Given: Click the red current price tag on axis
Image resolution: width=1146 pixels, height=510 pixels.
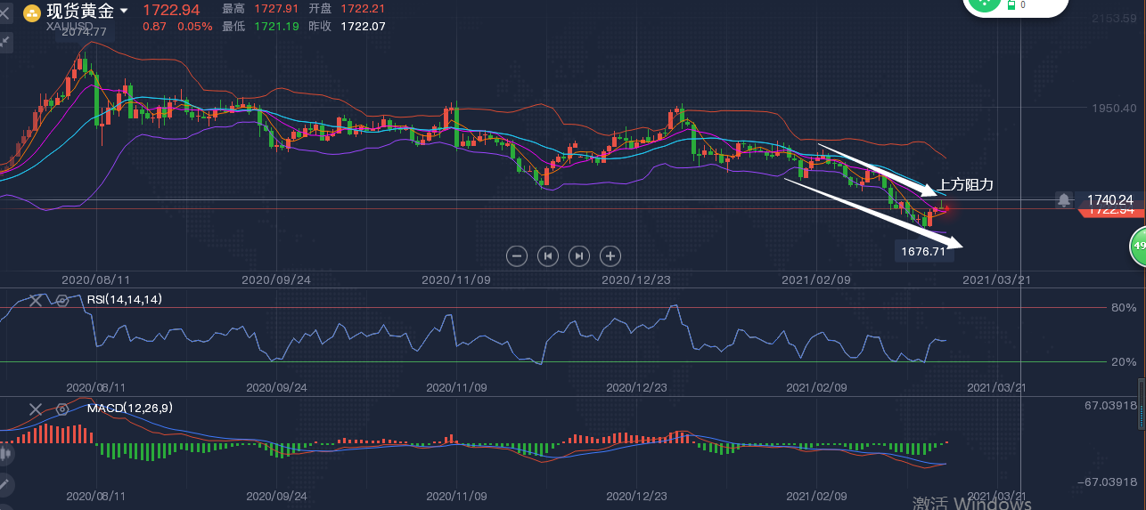Looking at the screenshot, I should coord(1109,212).
